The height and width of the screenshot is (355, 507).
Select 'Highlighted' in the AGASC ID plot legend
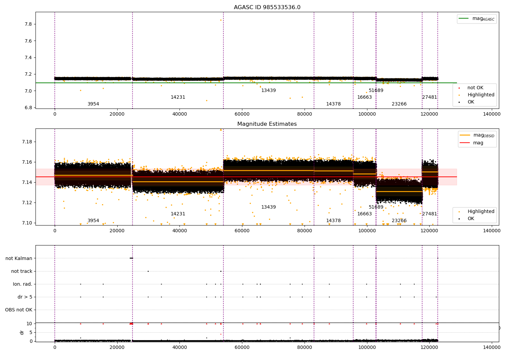click(x=477, y=95)
